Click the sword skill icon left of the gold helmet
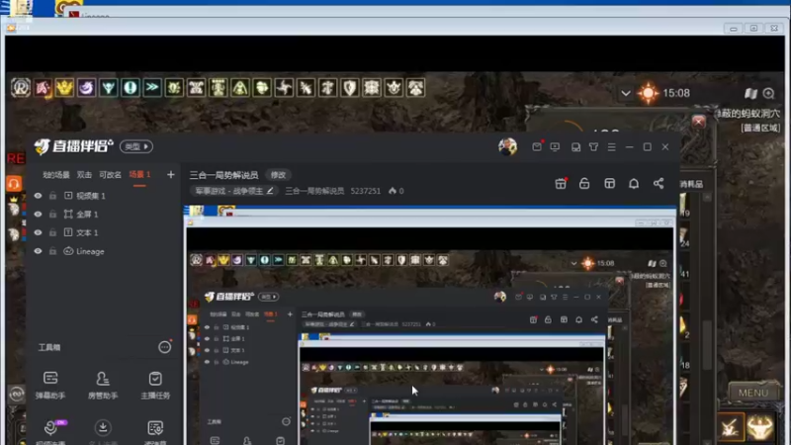The width and height of the screenshot is (791, 445). (731, 427)
